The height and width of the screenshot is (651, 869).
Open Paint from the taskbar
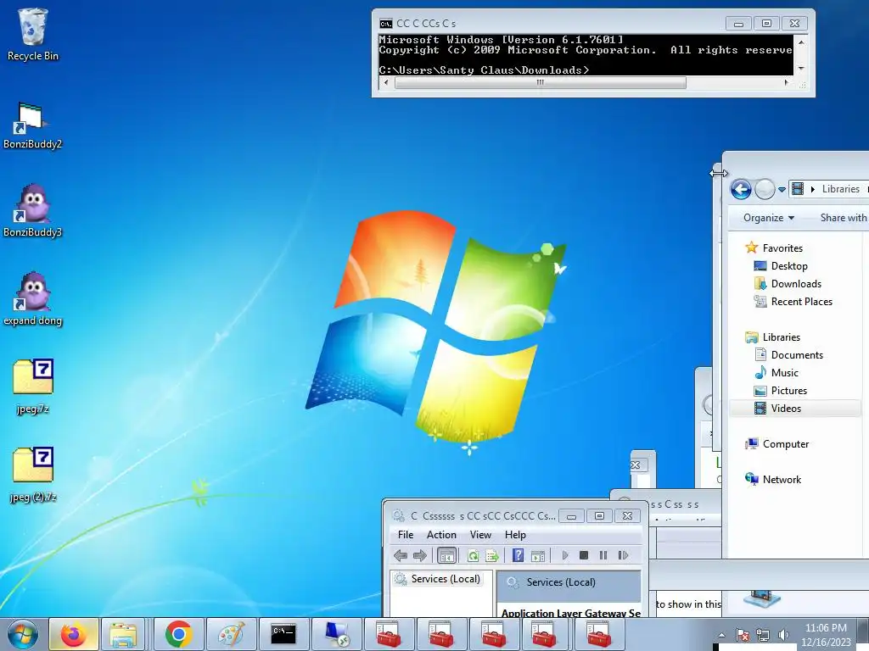pyautogui.click(x=231, y=634)
